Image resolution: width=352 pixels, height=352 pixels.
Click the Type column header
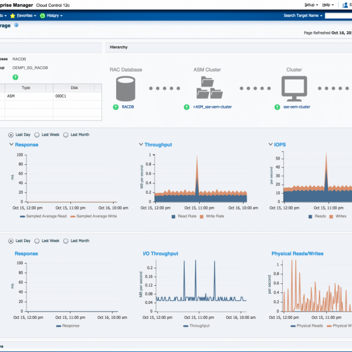26,88
